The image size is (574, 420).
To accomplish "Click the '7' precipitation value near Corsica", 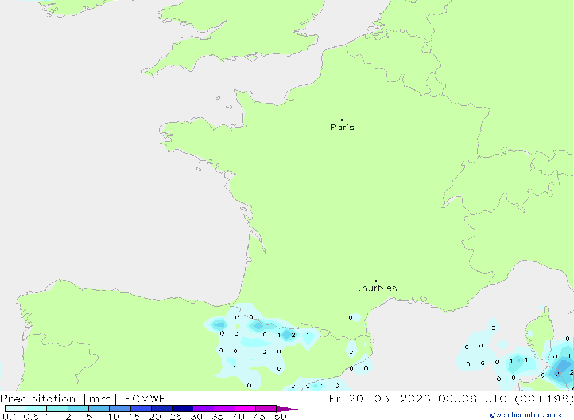I will (557, 374).
